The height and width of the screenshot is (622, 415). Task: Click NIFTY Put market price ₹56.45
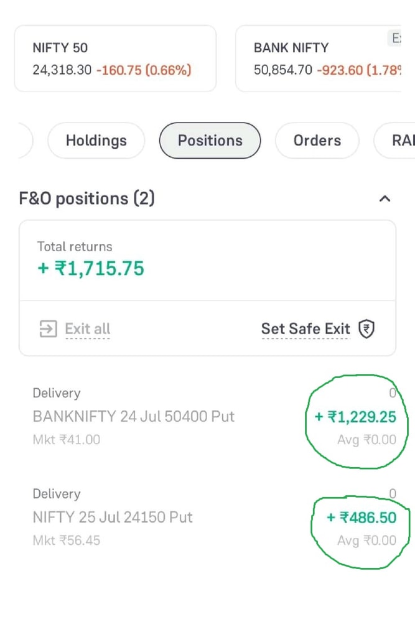(67, 541)
